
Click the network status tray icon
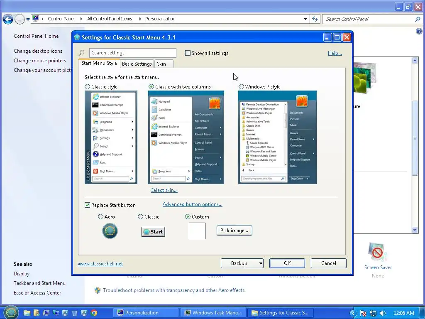point(373,313)
